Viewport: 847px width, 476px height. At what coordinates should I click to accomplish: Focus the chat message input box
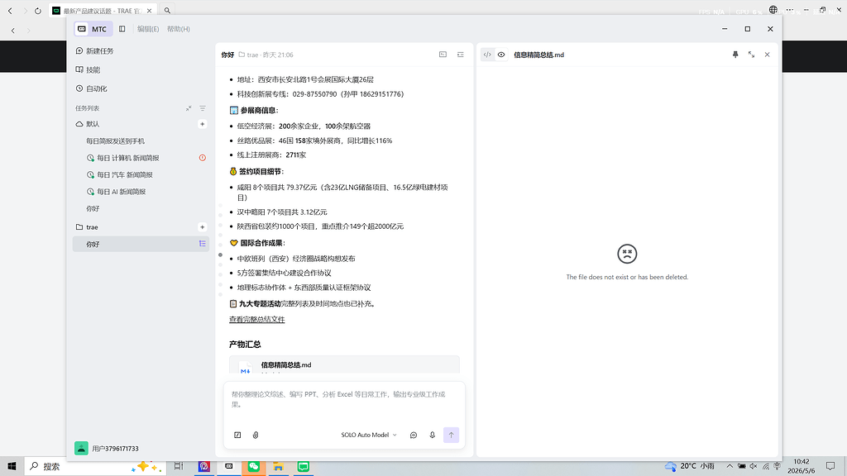[x=344, y=400]
